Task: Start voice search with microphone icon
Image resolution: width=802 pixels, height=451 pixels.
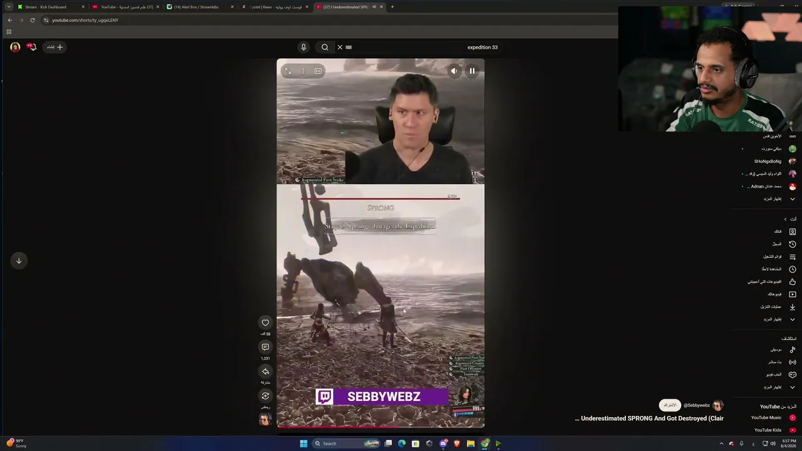Action: coord(303,47)
